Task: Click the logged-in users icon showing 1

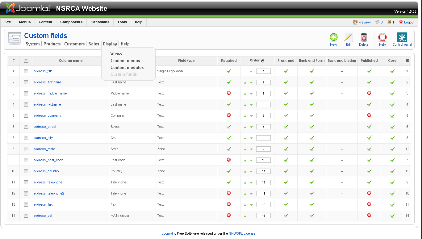Action: [389, 22]
